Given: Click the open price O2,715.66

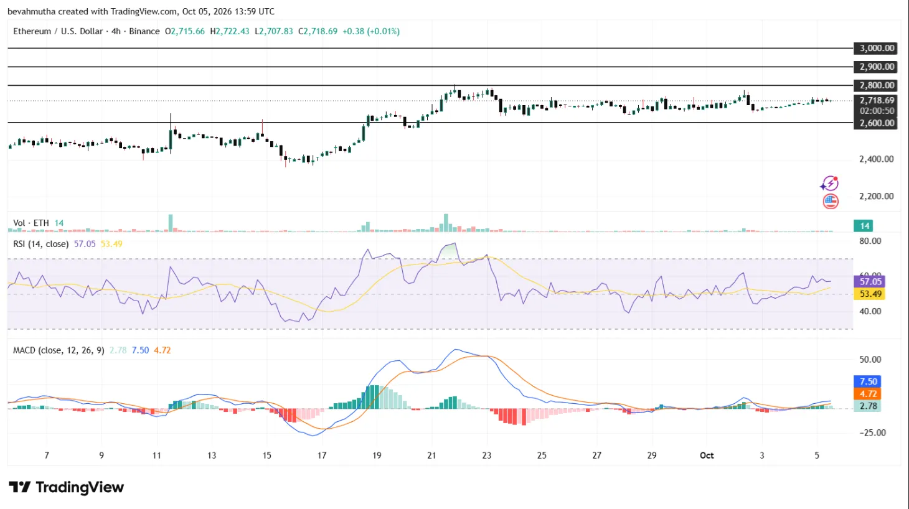Looking at the screenshot, I should [185, 31].
